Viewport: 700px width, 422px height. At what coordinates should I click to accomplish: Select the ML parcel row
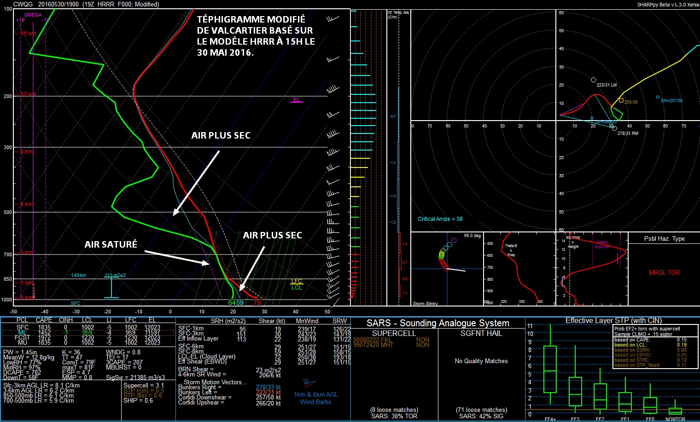[x=87, y=332]
